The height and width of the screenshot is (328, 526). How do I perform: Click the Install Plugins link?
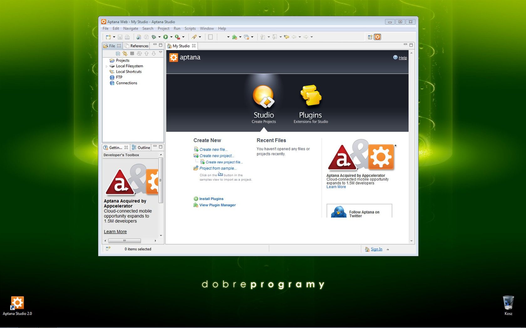[x=211, y=199]
